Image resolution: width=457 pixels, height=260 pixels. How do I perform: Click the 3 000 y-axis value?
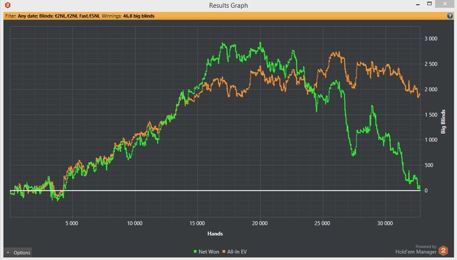click(431, 38)
